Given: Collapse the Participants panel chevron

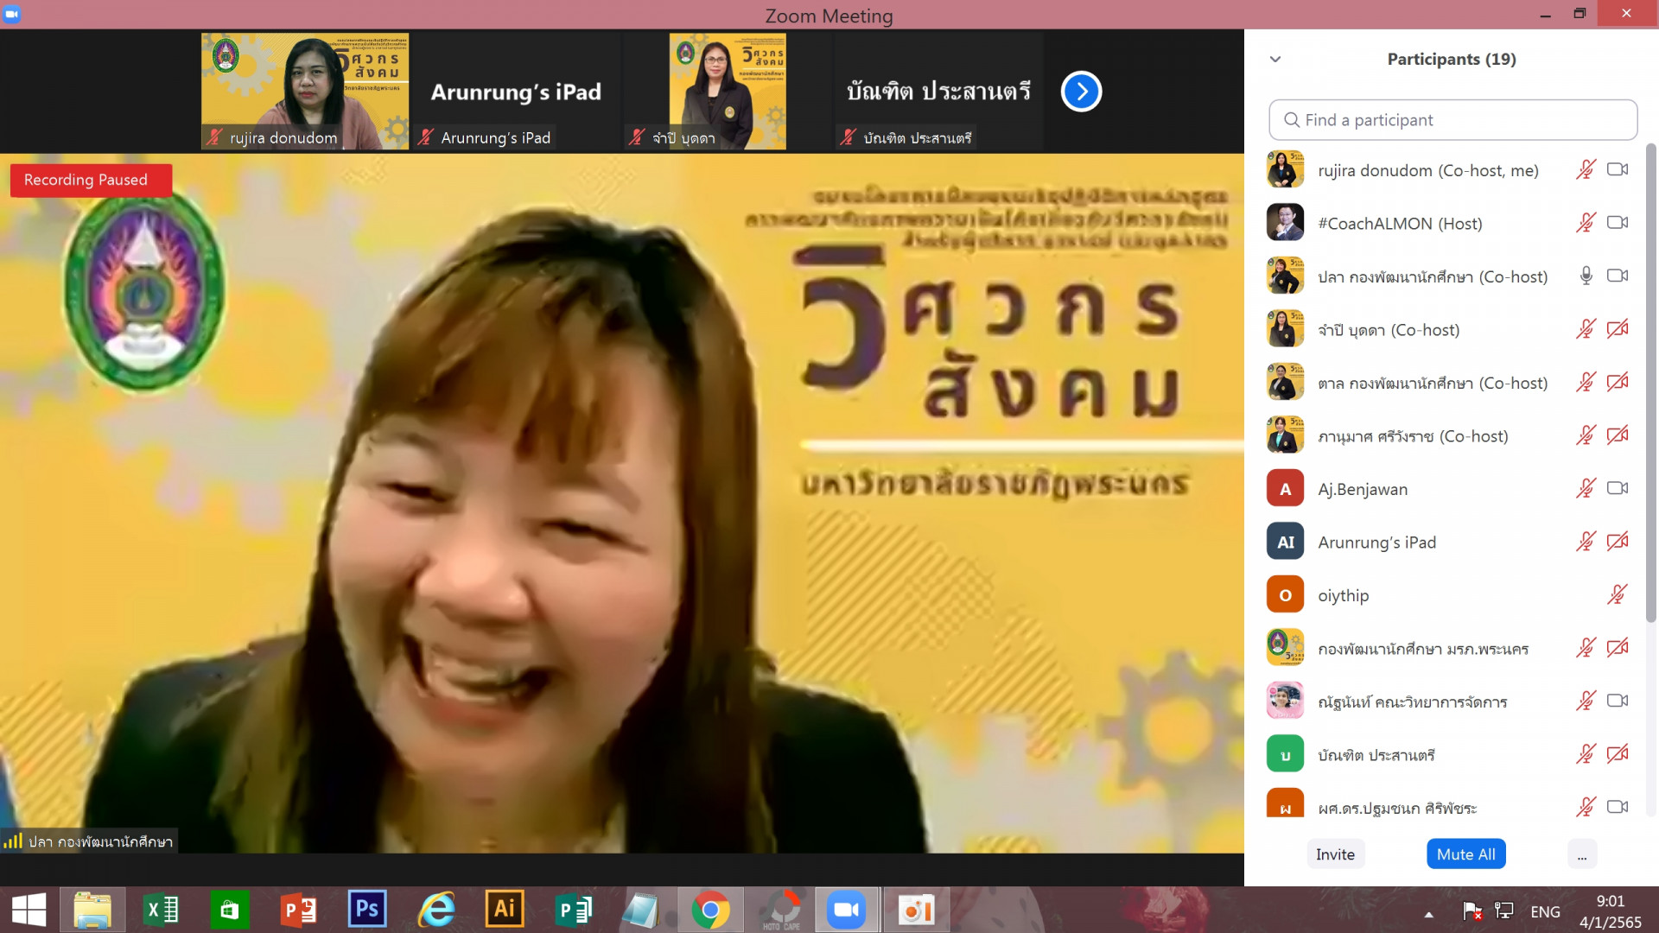Looking at the screenshot, I should point(1275,60).
